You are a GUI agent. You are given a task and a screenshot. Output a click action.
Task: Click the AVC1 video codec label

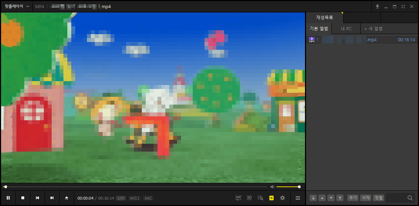click(134, 198)
